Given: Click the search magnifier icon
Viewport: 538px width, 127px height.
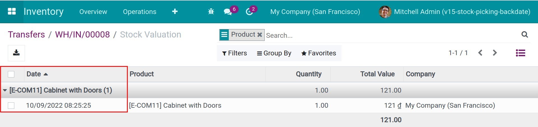Looking at the screenshot, I should (525, 34).
